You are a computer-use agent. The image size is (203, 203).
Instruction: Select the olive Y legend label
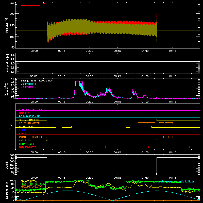tap(44, 8)
